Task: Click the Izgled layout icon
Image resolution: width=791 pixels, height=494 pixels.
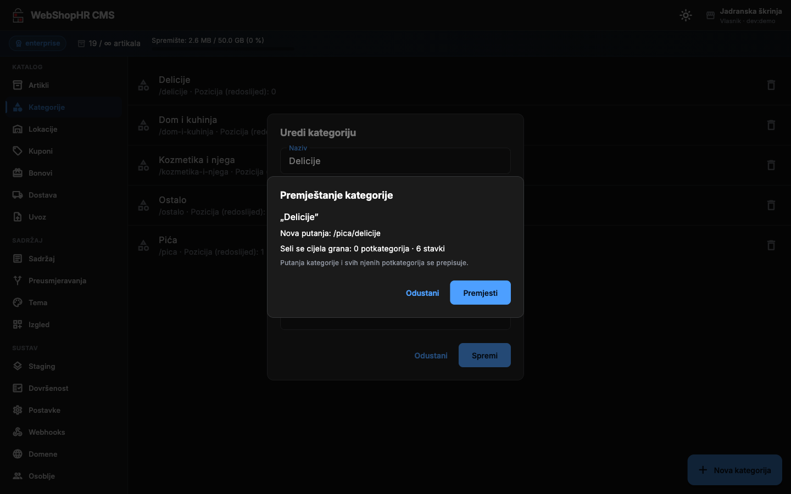Action: 18,324
